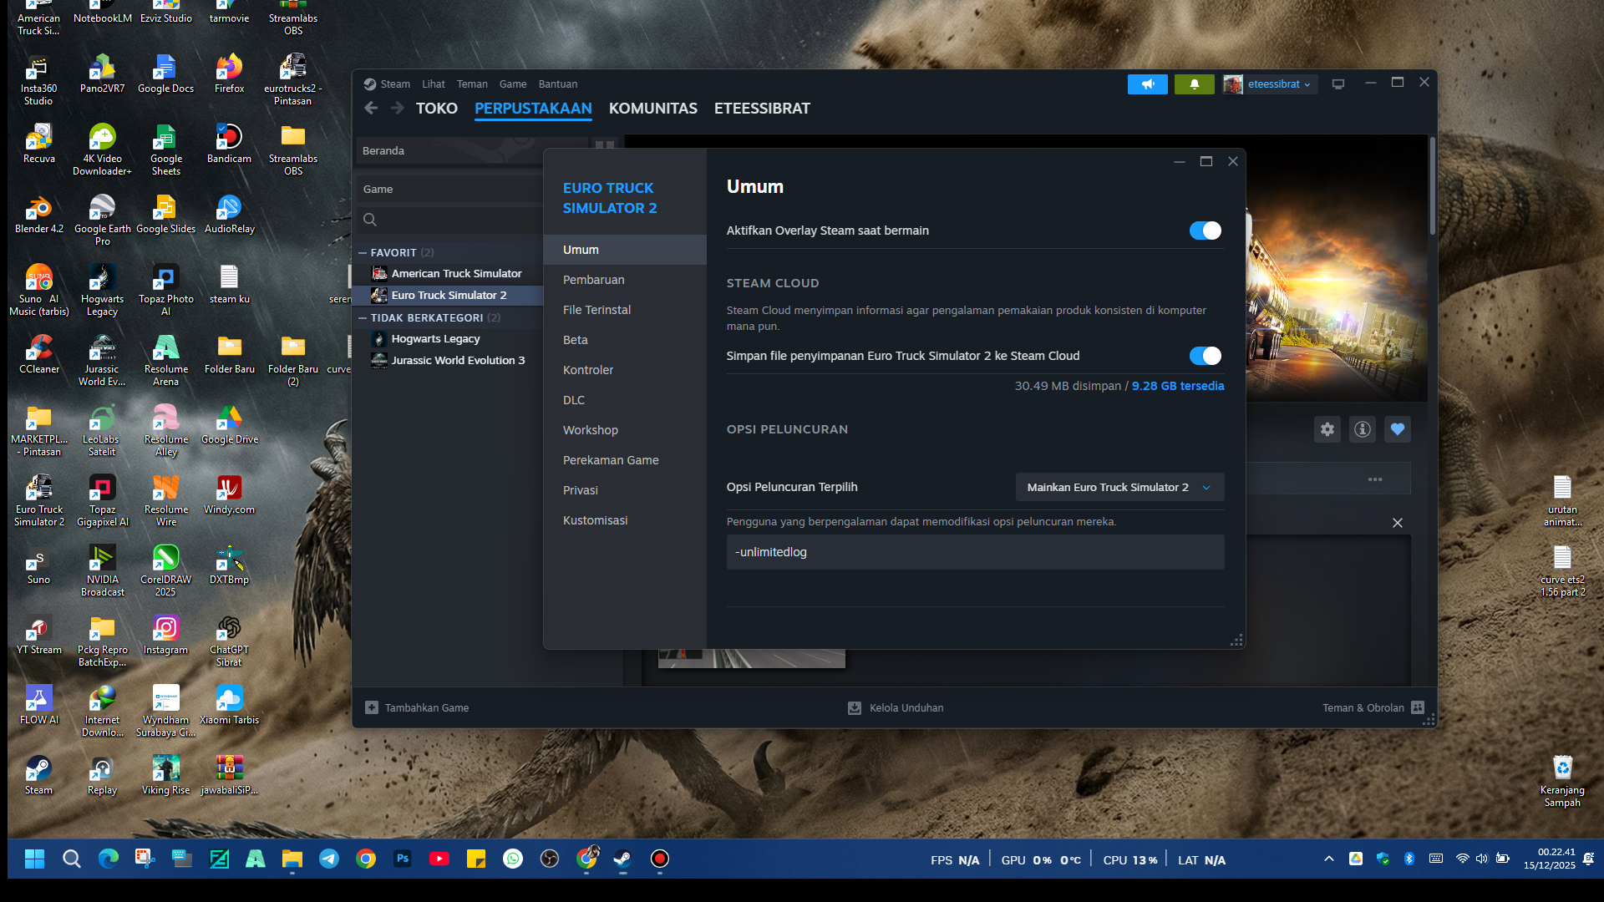The image size is (1604, 902).
Task: Click the launch options text field
Action: tap(976, 552)
